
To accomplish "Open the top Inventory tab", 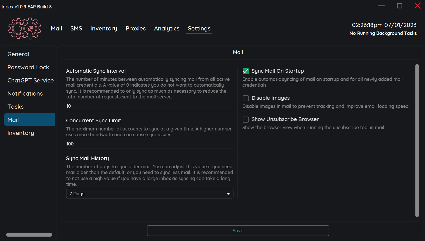I will (x=104, y=28).
